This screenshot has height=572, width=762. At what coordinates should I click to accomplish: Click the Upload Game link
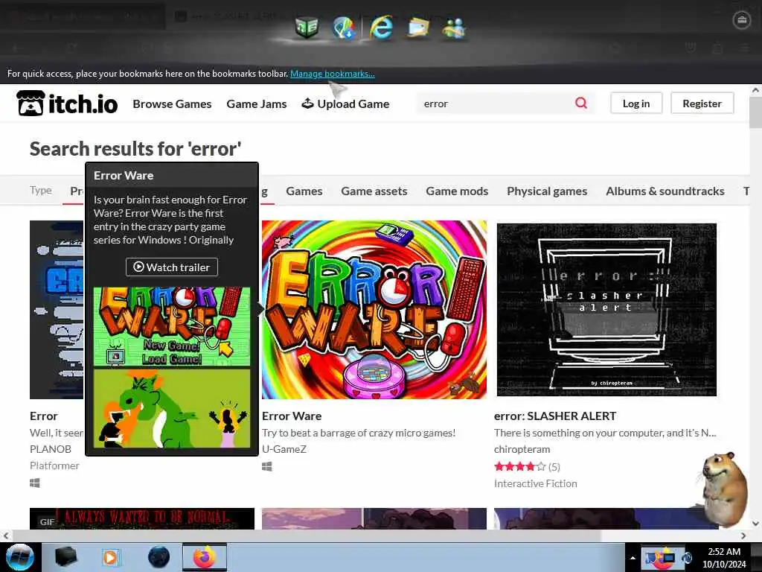pyautogui.click(x=345, y=104)
